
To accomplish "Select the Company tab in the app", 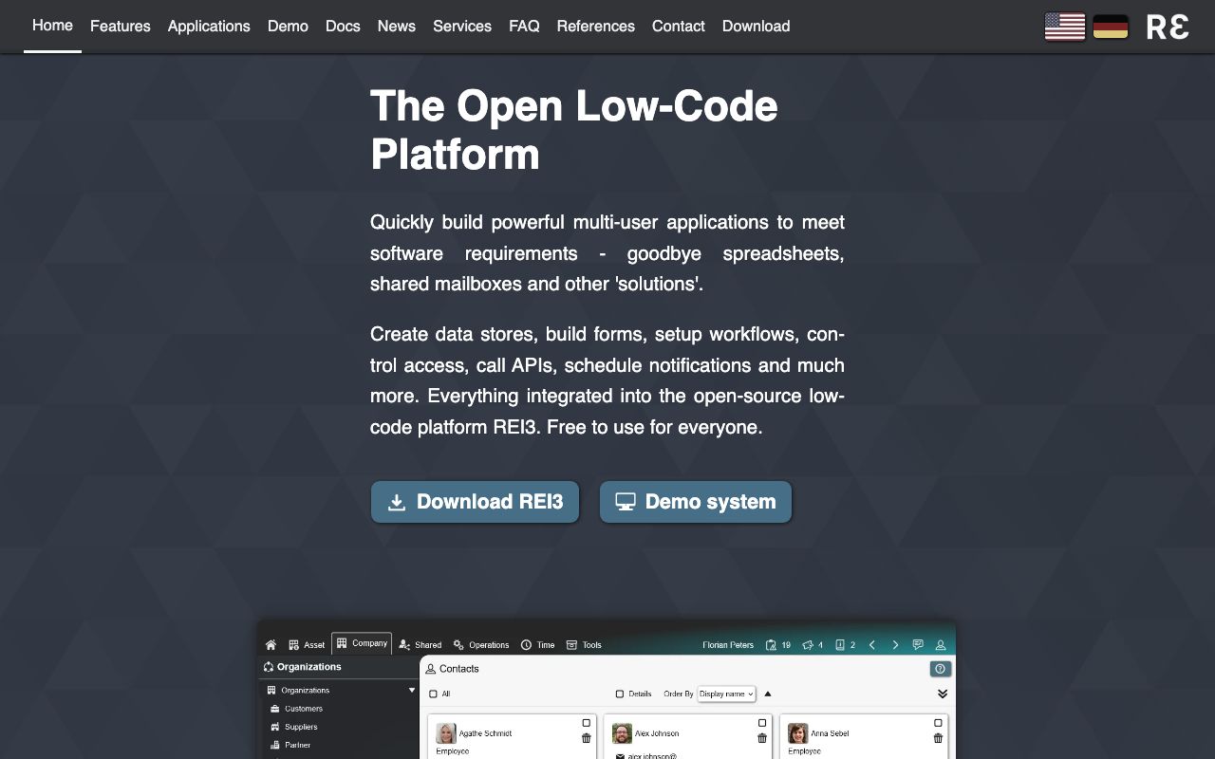I will [x=363, y=643].
